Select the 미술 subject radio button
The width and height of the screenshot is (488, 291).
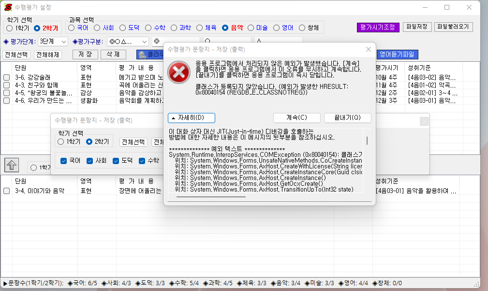251,28
